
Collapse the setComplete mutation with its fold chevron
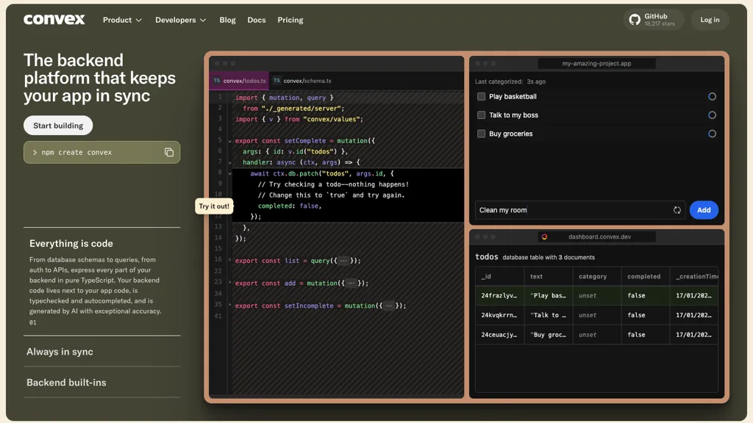pyautogui.click(x=231, y=141)
